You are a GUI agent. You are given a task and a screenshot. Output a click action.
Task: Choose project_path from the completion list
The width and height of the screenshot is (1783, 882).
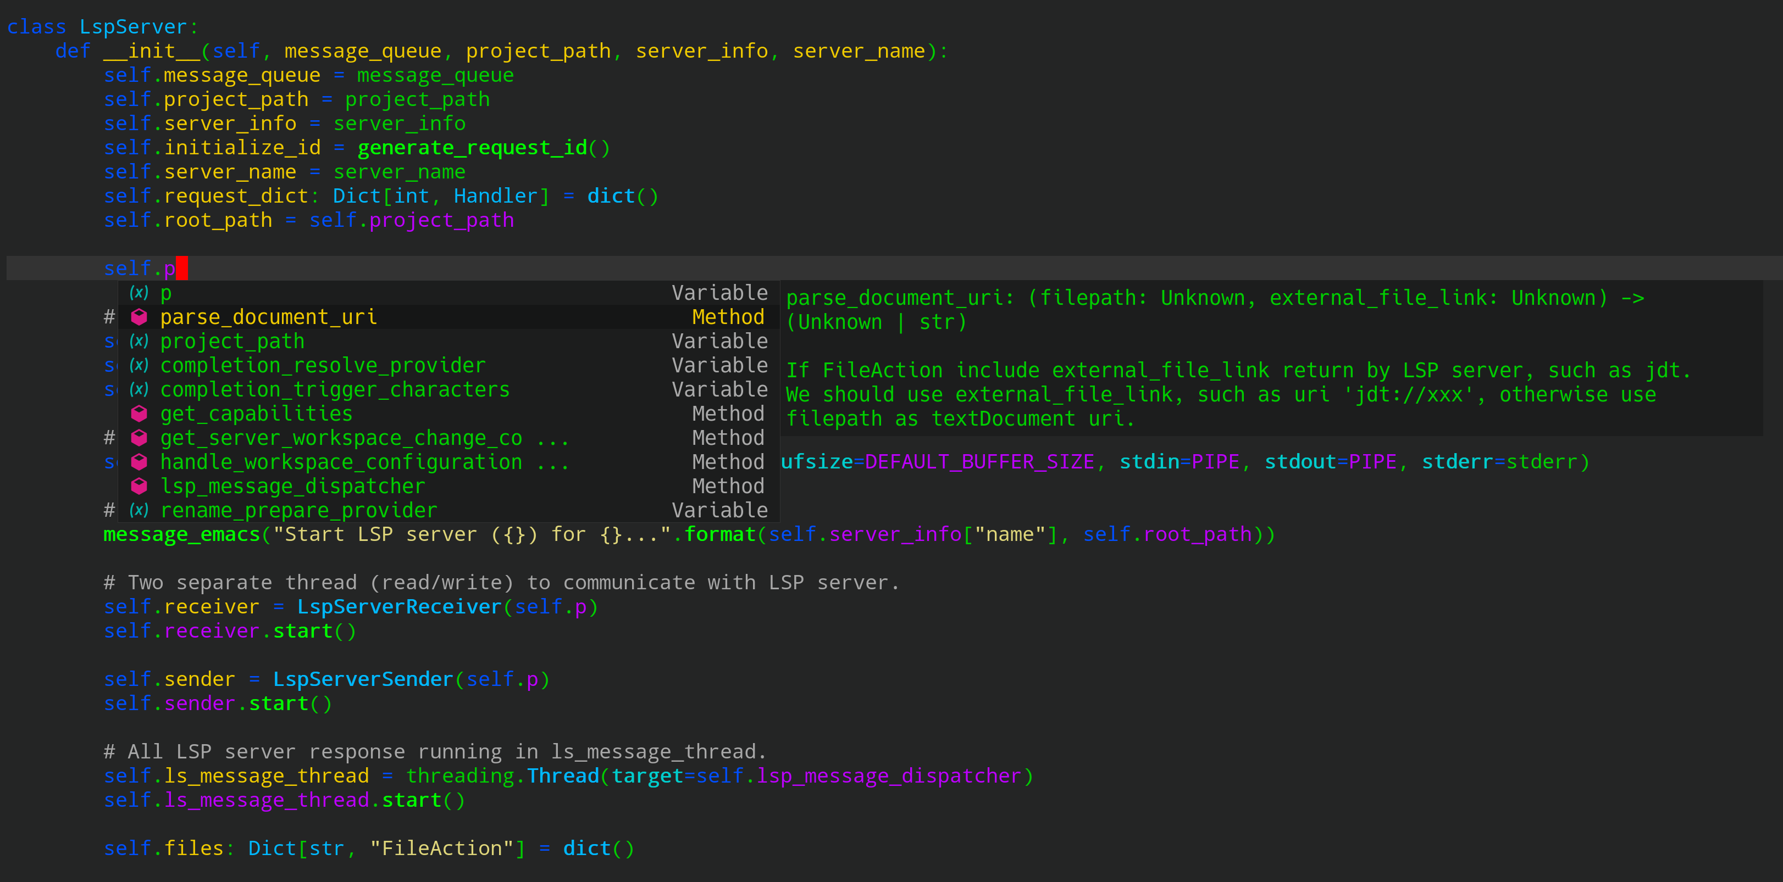[x=232, y=341]
